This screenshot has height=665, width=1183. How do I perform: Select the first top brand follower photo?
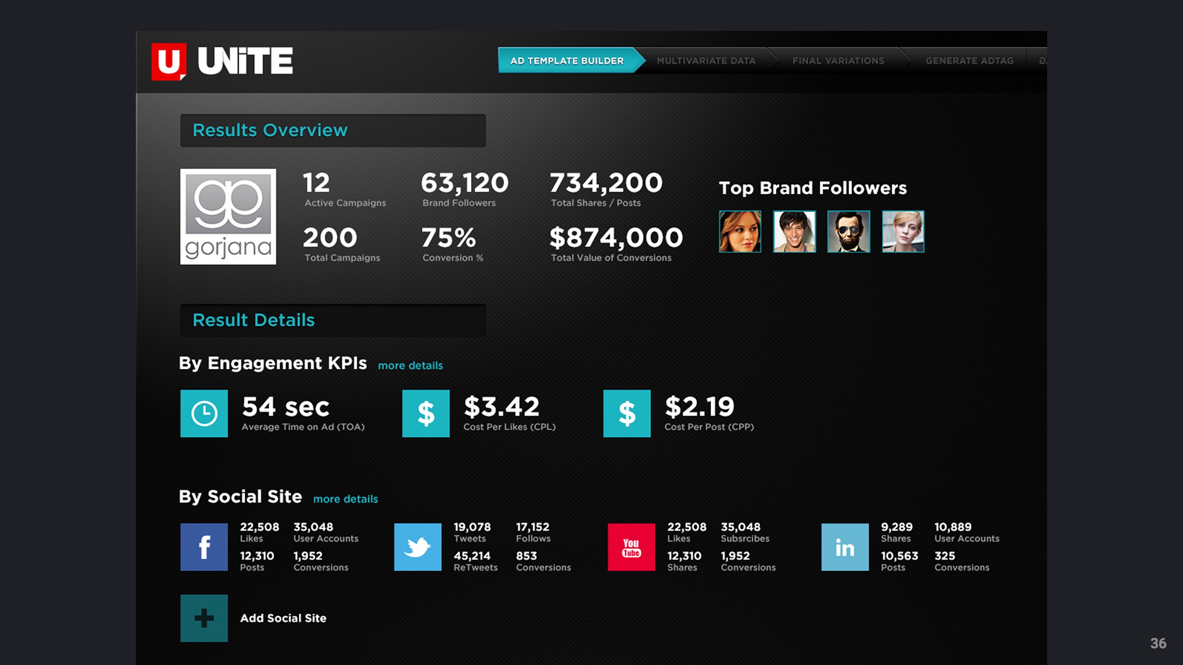click(740, 231)
